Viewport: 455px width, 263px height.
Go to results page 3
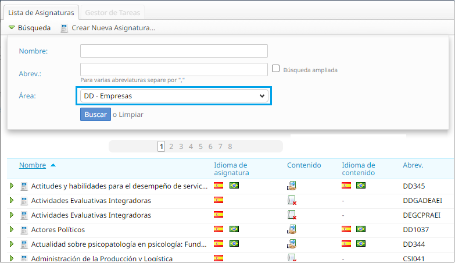click(181, 147)
